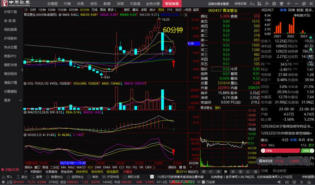315x185 pixels.
Task: Open 期权交易 in bottom toolbar
Action: (131, 177)
